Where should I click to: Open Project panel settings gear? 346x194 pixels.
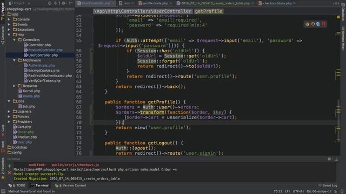[64, 3]
